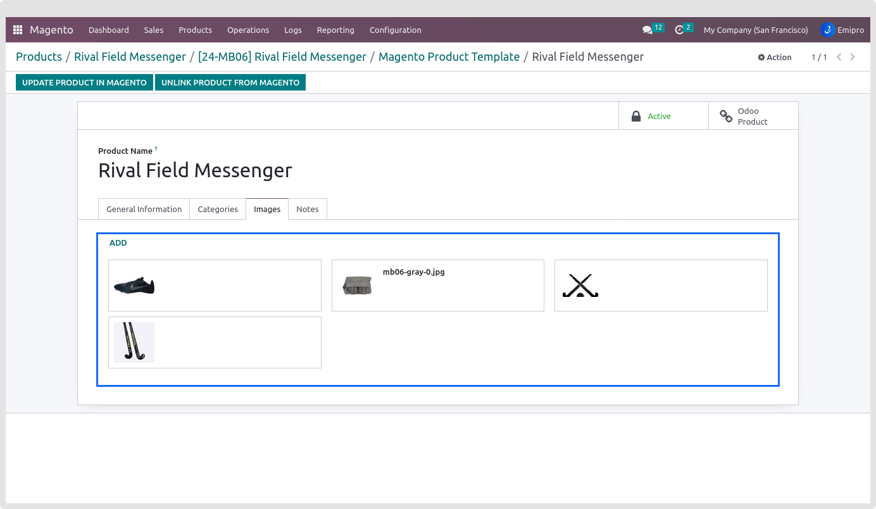Viewport: 876px width, 509px height.
Task: Click Unlink Product from Magento button
Action: point(230,82)
